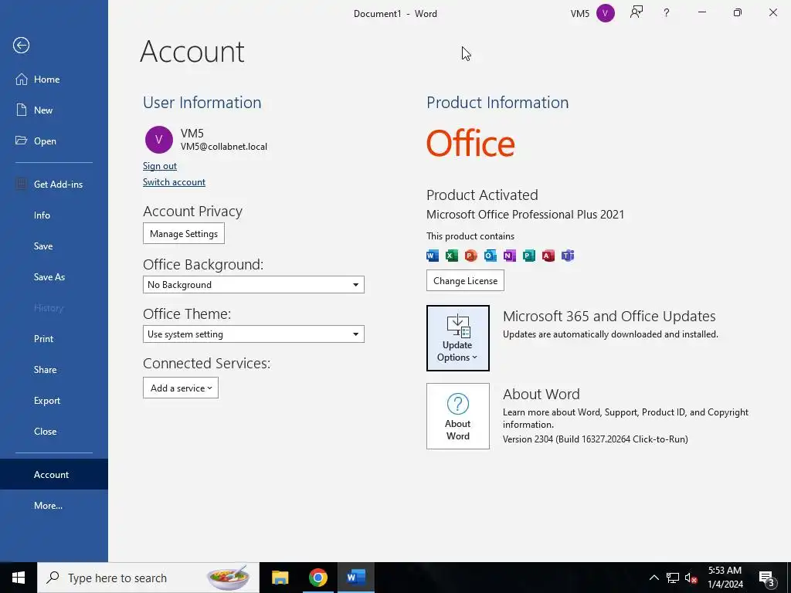Expand the Add a service menu
The width and height of the screenshot is (791, 593).
coord(181,388)
